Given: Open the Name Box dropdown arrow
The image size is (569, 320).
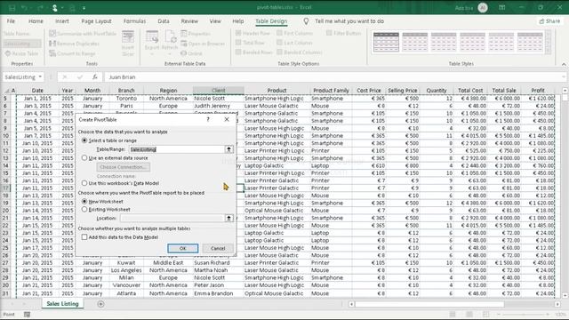Looking at the screenshot, I should 40,77.
